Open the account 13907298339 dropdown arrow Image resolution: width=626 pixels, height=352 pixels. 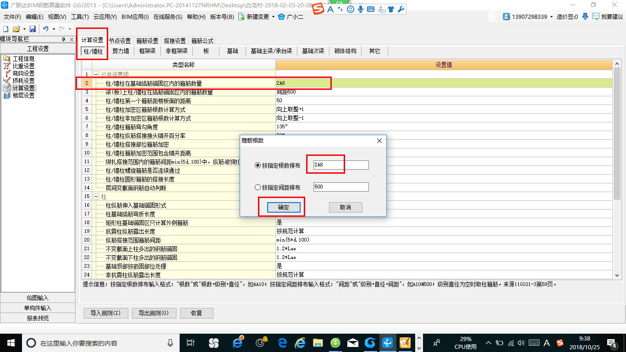point(551,17)
